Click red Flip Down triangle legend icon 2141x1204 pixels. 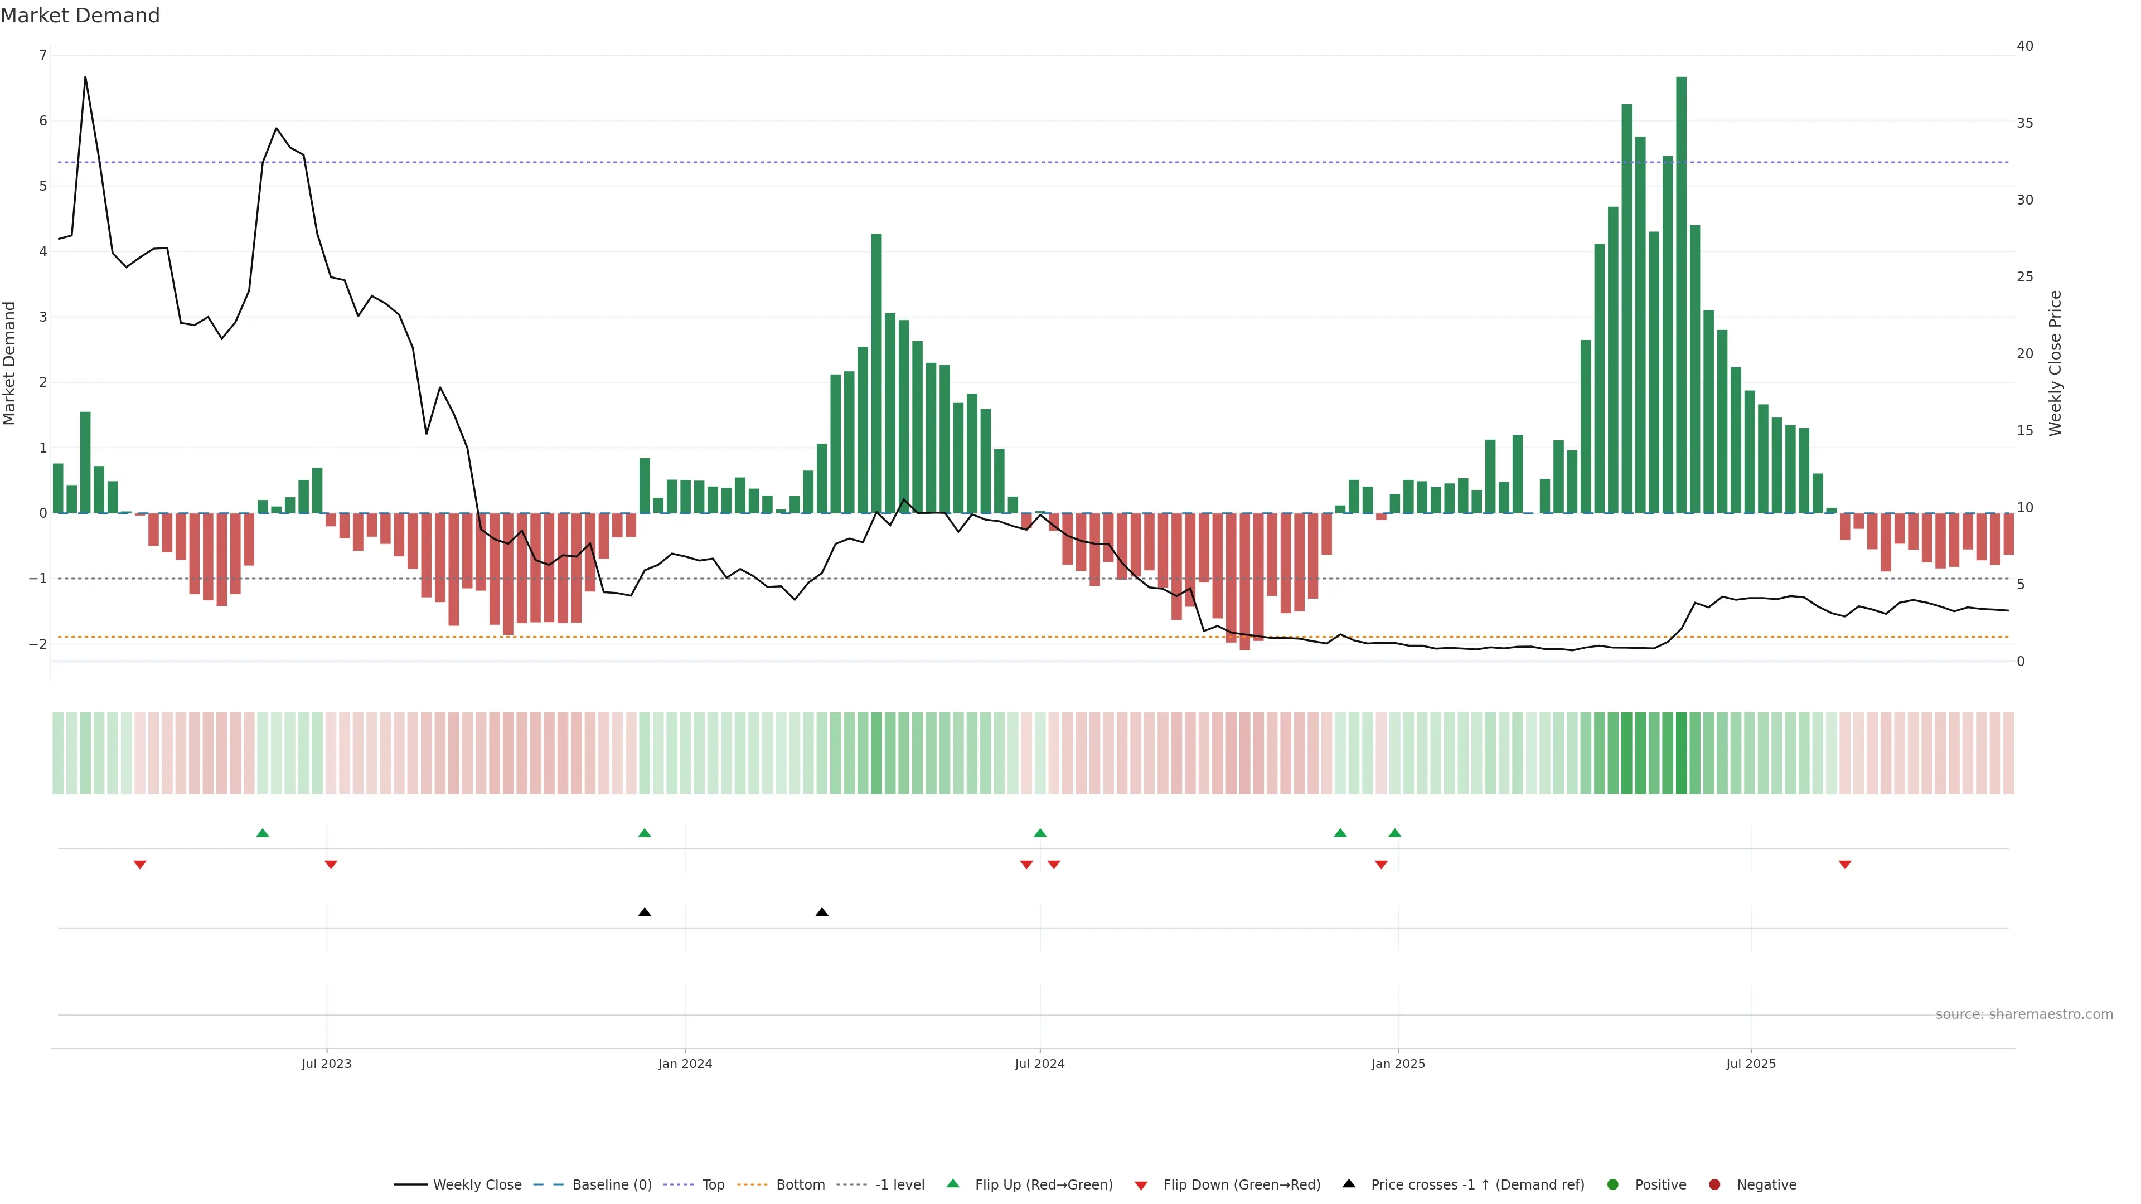pyautogui.click(x=1141, y=1186)
